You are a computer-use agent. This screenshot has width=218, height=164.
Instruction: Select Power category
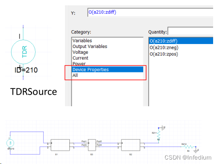point(108,64)
